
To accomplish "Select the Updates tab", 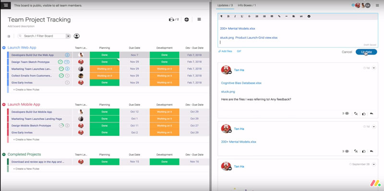I will pyautogui.click(x=225, y=5).
